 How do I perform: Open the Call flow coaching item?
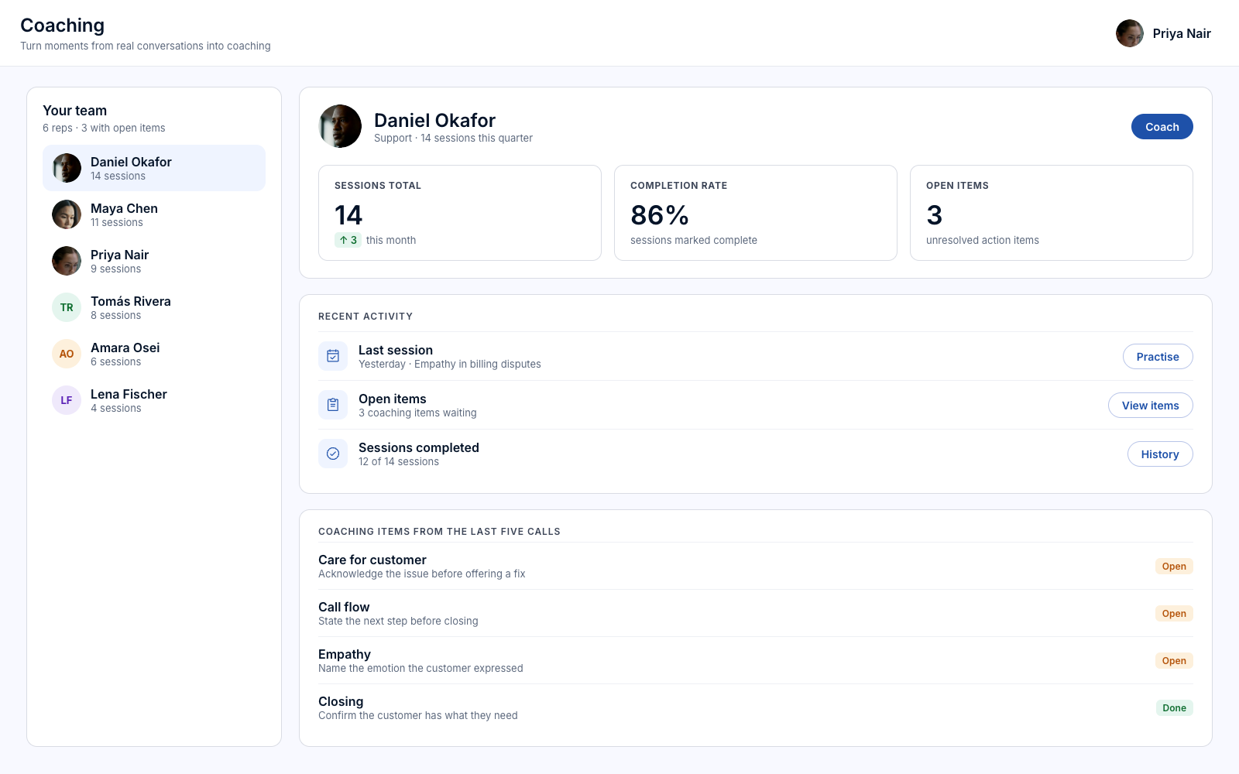(756, 613)
